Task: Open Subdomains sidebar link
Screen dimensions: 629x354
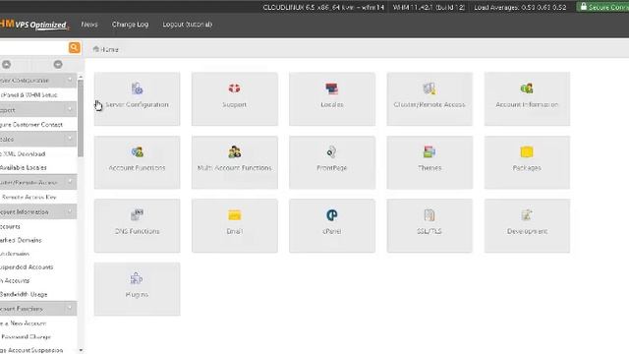Action: coord(15,254)
